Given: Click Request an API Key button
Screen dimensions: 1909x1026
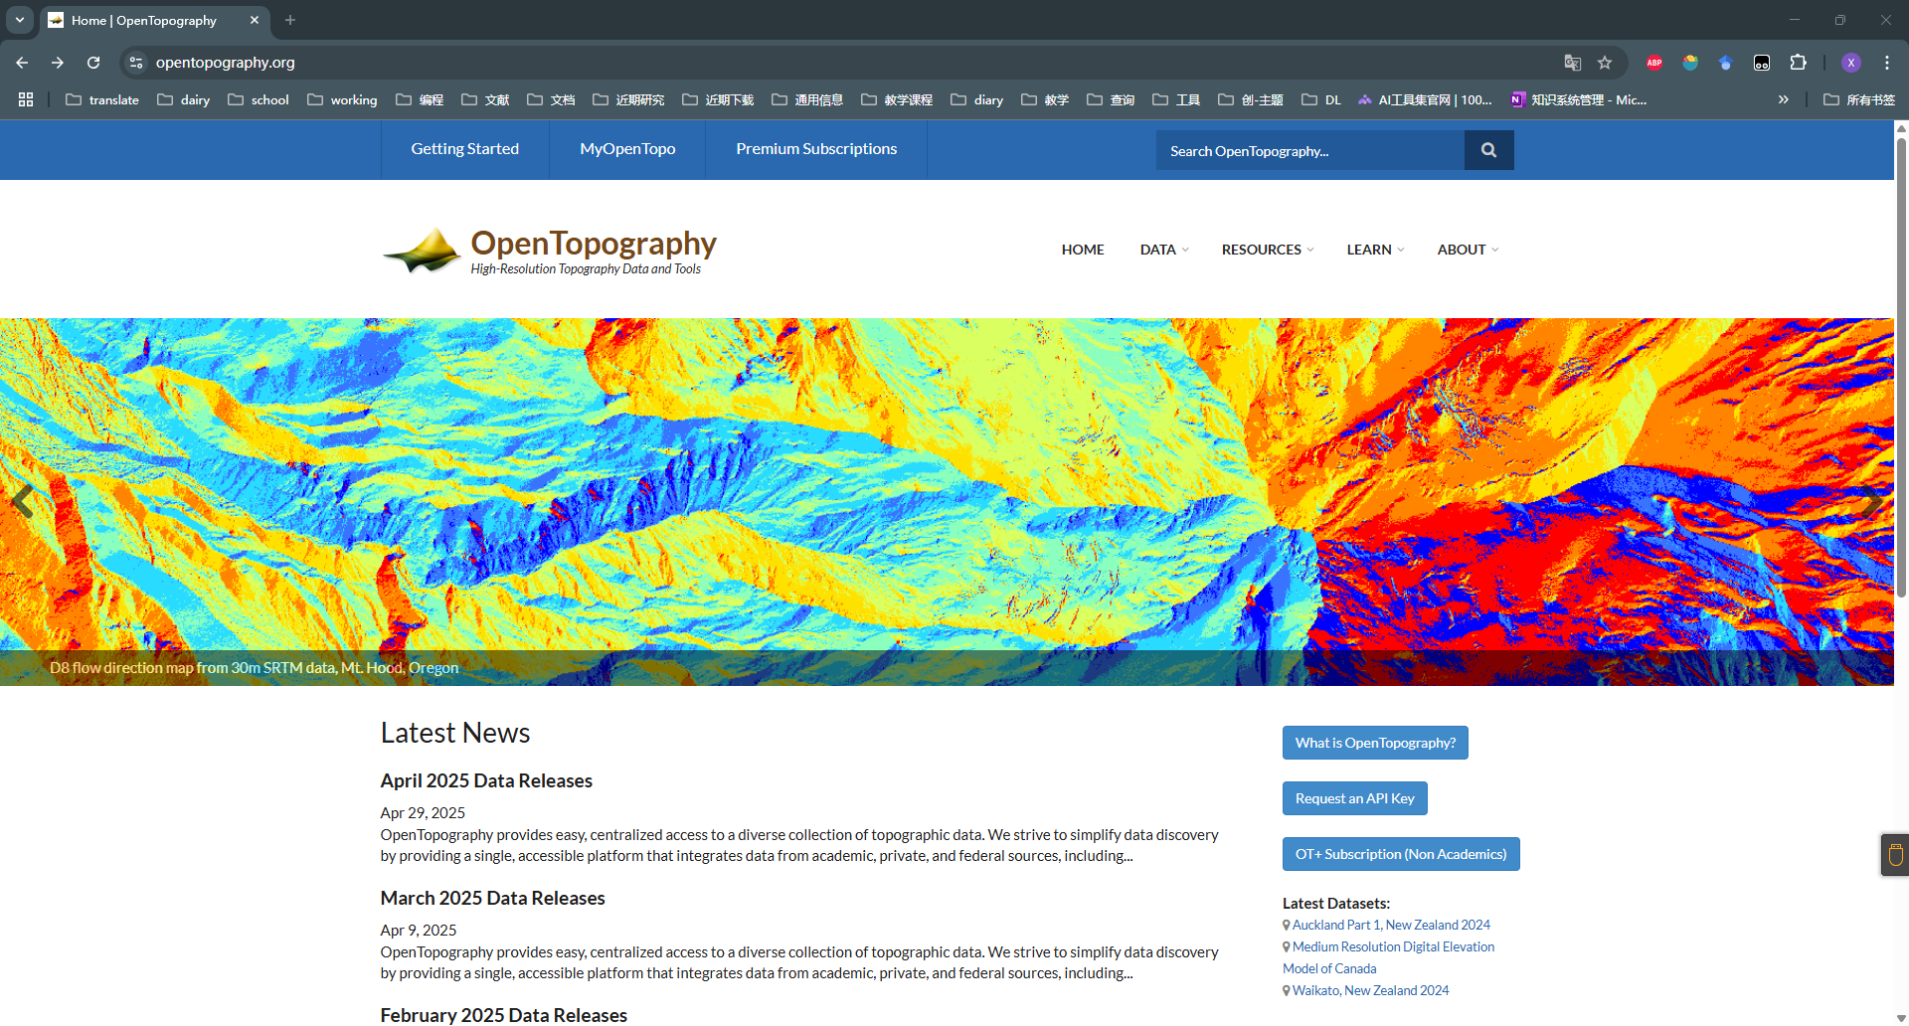Looking at the screenshot, I should point(1354,798).
